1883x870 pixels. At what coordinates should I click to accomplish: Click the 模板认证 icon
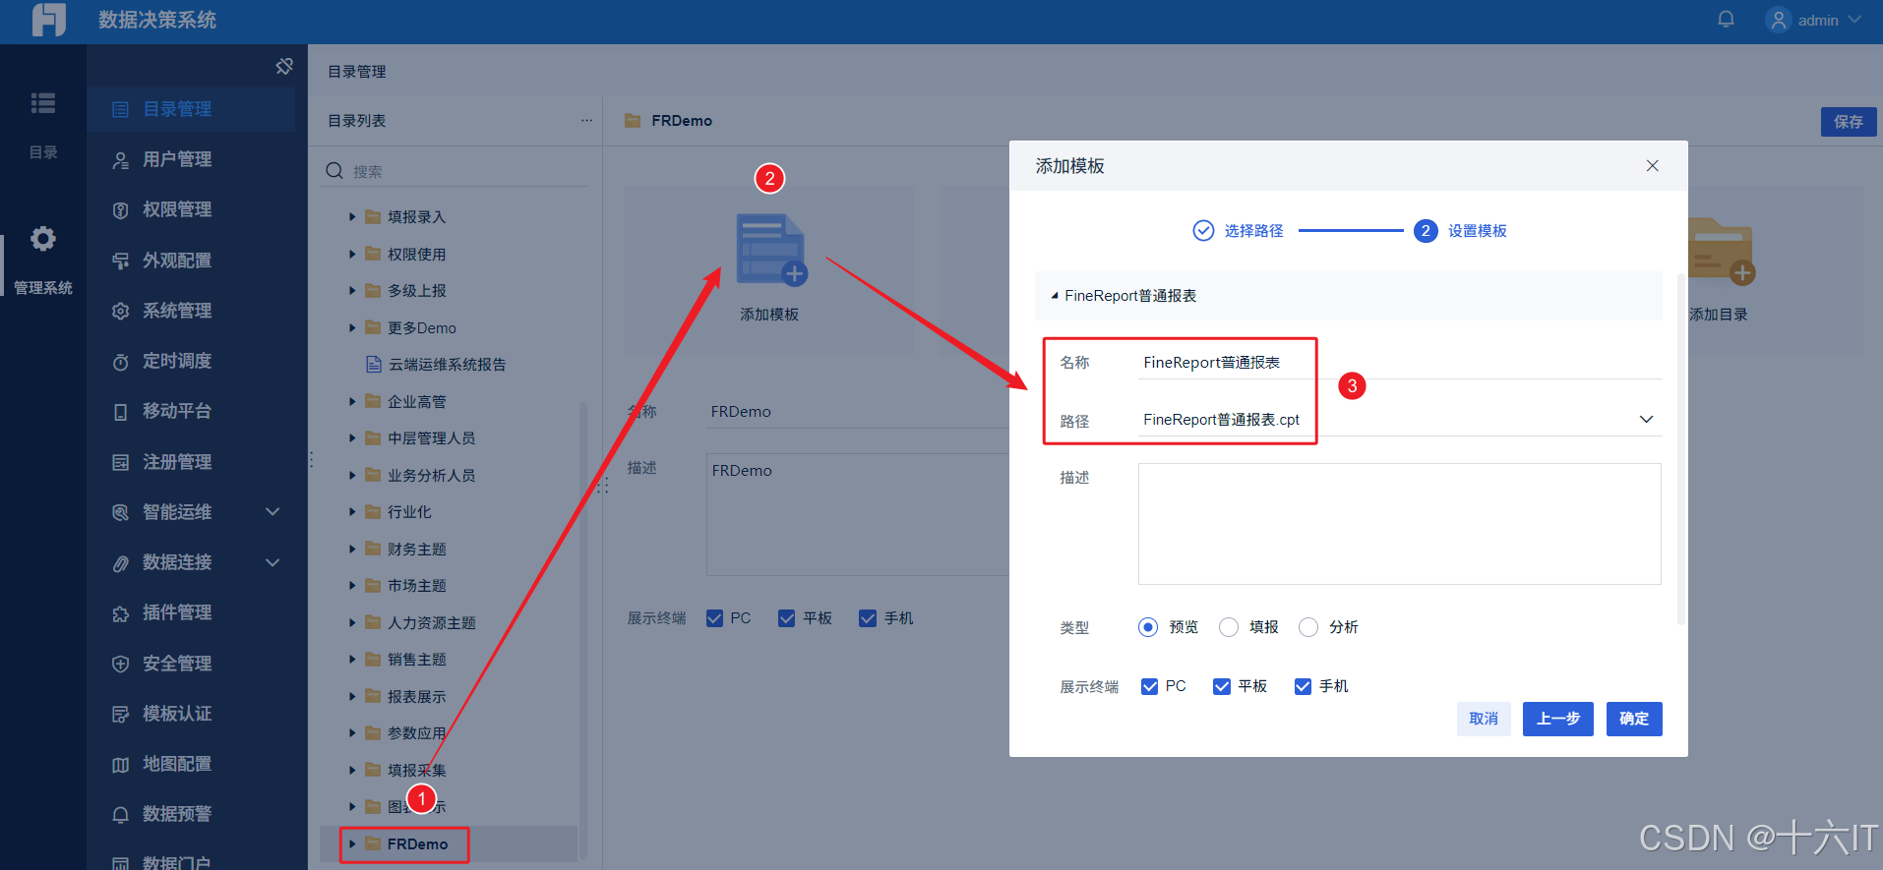(120, 714)
